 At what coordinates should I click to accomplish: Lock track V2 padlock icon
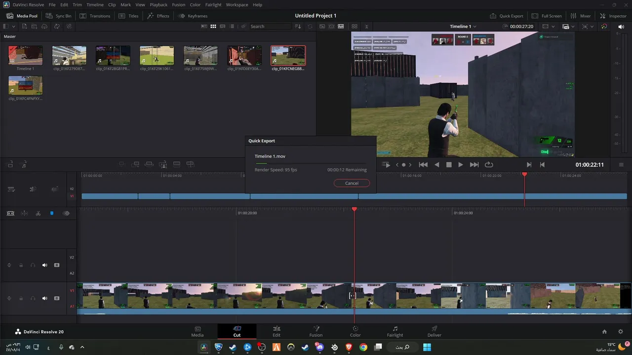pyautogui.click(x=21, y=265)
